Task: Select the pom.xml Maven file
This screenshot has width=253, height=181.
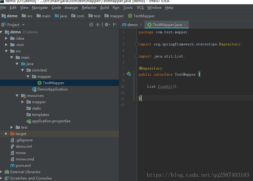Action: (23, 166)
